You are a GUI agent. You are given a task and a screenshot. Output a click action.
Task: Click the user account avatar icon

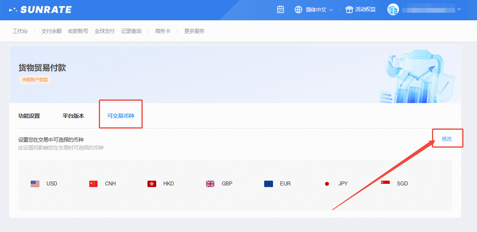coord(393,10)
